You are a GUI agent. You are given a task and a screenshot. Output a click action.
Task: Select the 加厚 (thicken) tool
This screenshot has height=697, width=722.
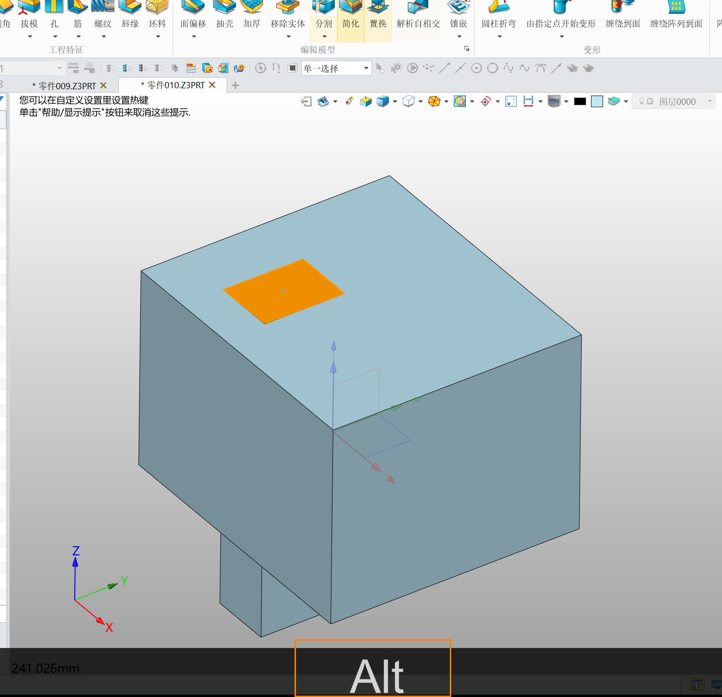click(252, 15)
